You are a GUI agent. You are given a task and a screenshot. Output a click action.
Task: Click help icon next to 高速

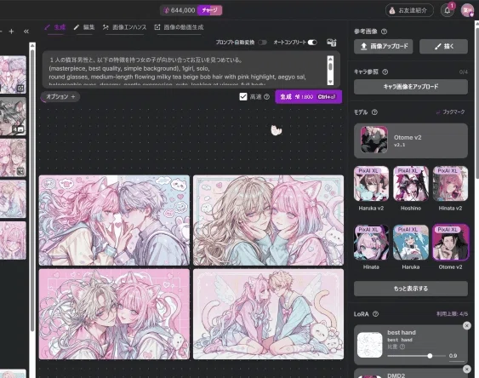click(x=266, y=96)
